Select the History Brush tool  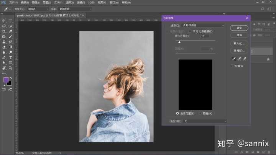[11, 42]
